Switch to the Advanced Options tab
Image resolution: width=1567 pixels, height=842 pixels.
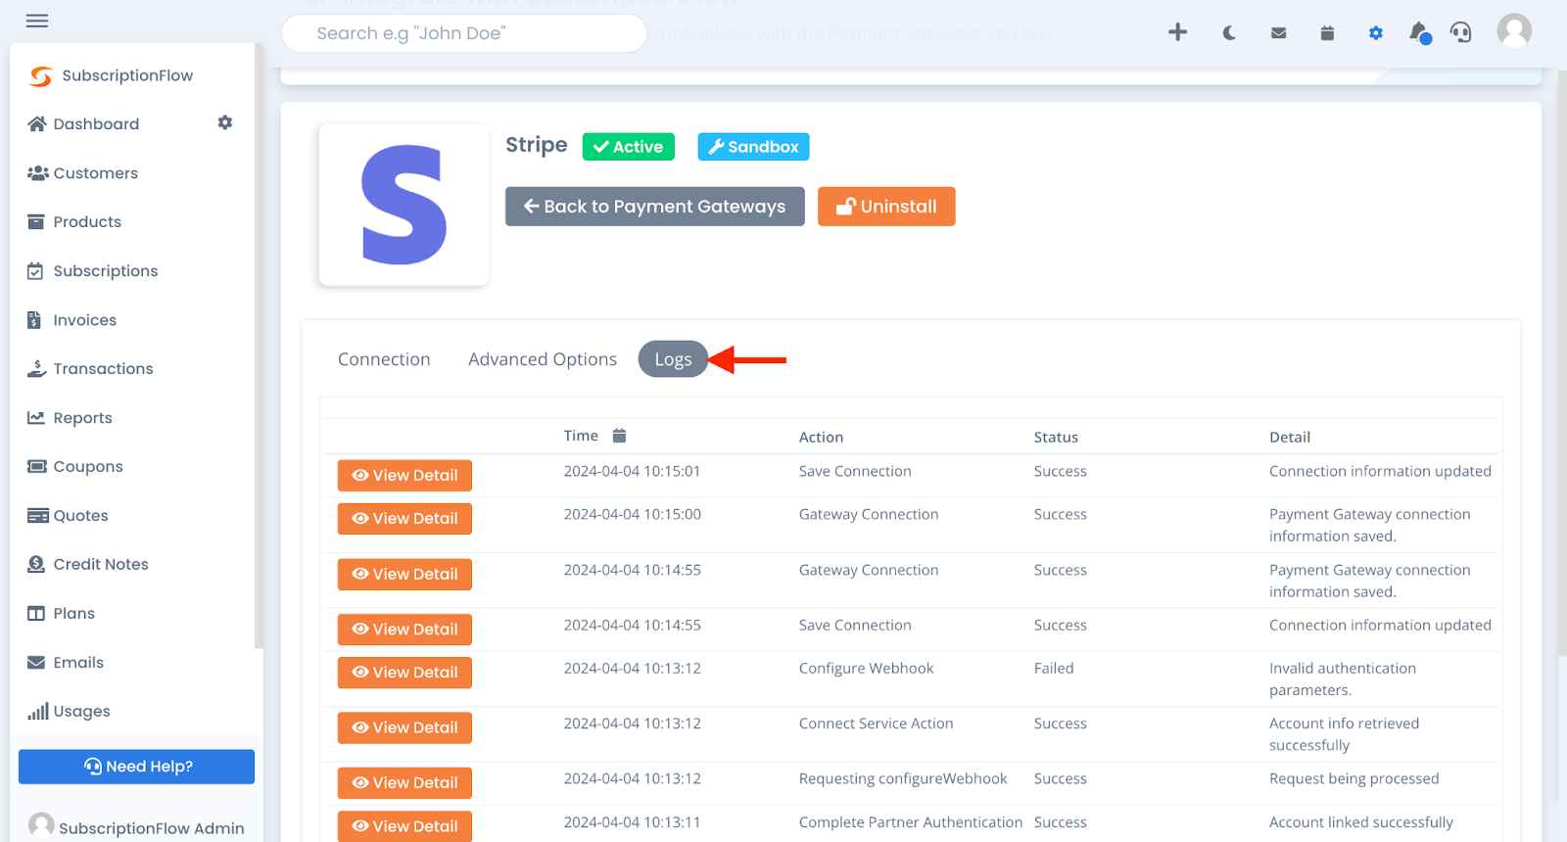point(543,359)
